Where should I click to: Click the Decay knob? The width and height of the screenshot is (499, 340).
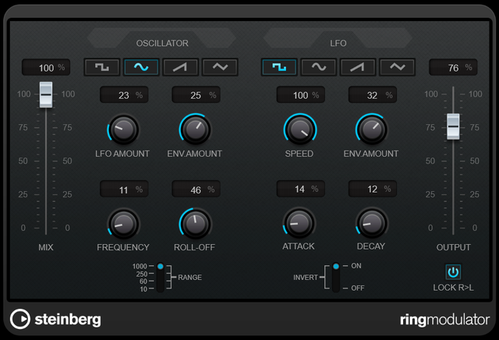point(371,224)
